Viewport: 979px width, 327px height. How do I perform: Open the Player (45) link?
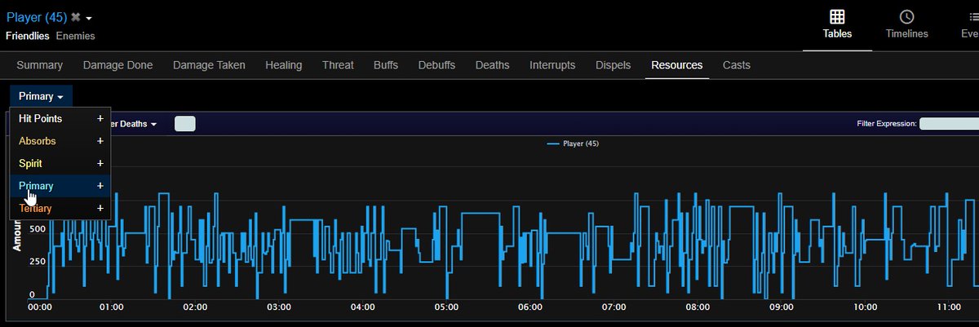point(37,17)
